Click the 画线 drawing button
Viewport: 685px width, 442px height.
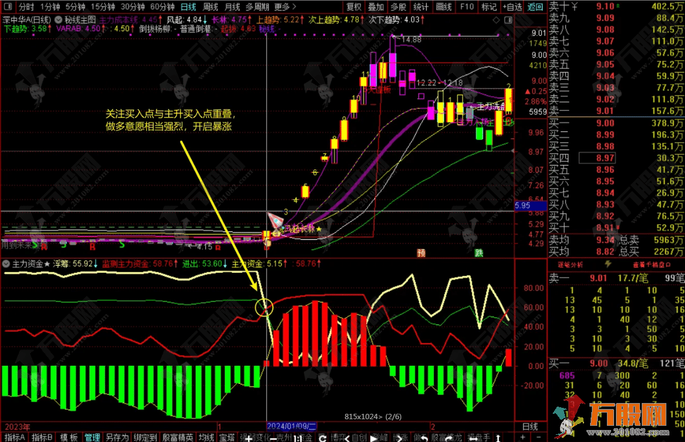pyautogui.click(x=443, y=7)
